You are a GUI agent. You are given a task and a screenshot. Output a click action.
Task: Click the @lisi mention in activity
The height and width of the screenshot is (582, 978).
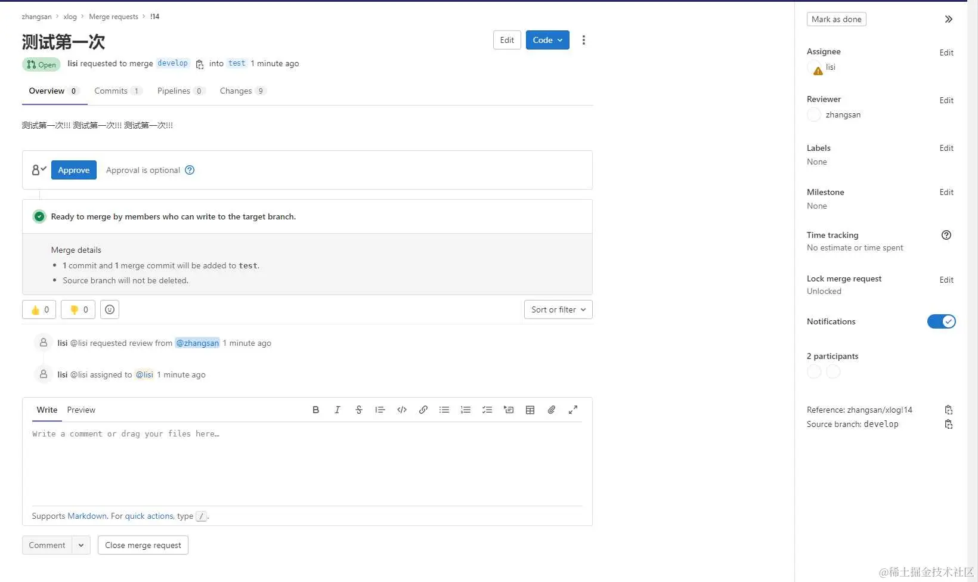pos(144,374)
